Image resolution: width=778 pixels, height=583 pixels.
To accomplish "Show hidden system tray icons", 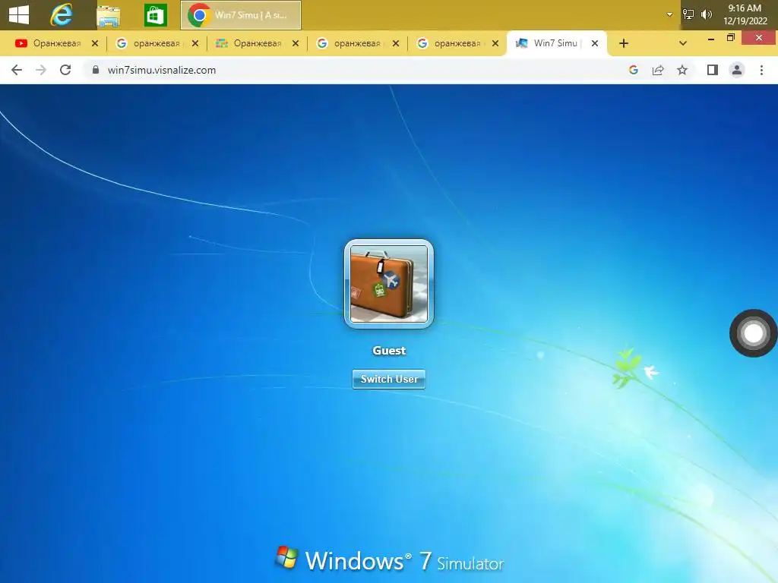I will pyautogui.click(x=669, y=14).
